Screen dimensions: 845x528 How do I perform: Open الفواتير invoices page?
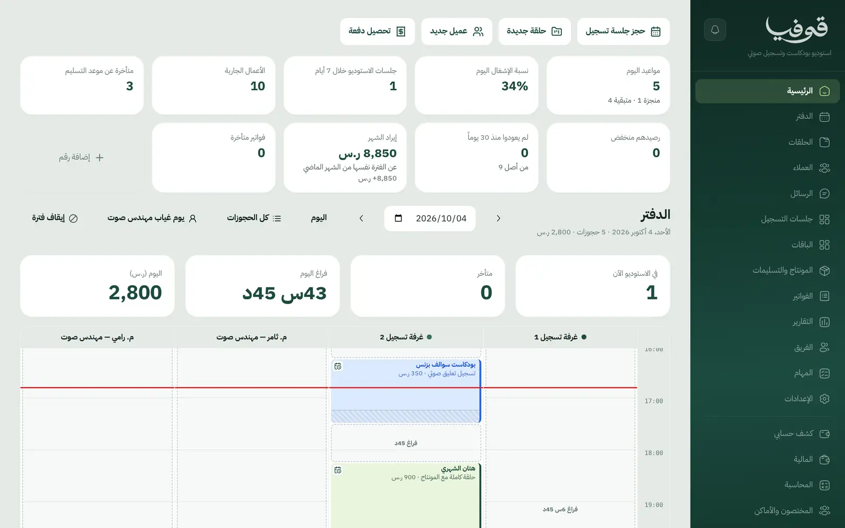point(767,296)
